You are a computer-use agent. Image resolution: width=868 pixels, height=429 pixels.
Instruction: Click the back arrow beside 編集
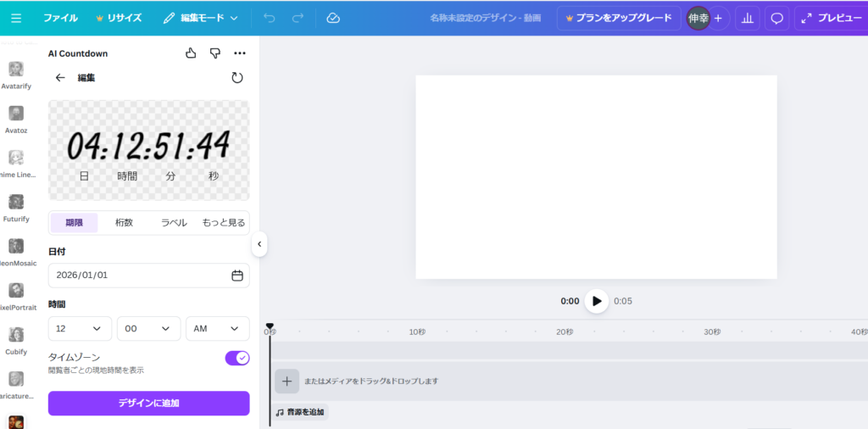click(60, 77)
